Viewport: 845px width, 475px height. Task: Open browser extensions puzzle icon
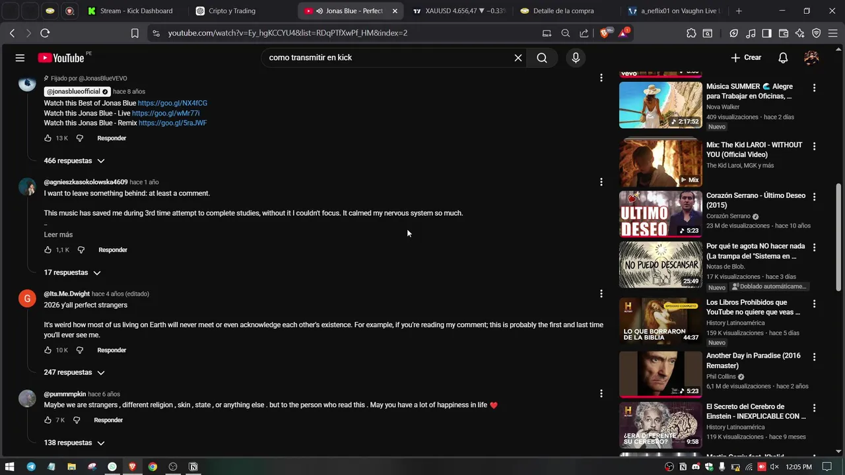pos(691,33)
